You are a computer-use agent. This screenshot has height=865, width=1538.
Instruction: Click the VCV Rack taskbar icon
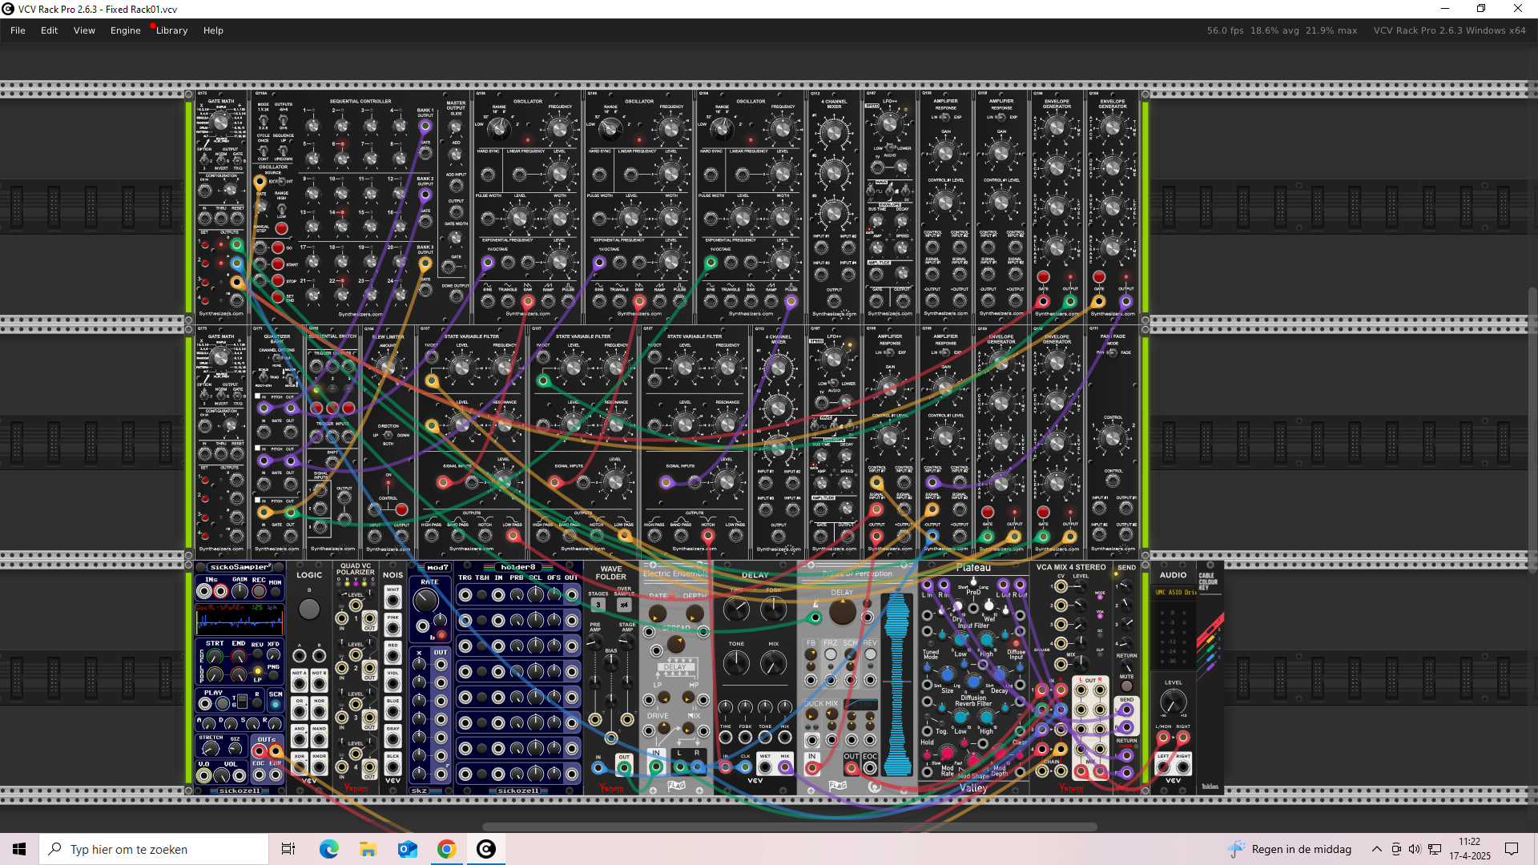[x=486, y=849]
